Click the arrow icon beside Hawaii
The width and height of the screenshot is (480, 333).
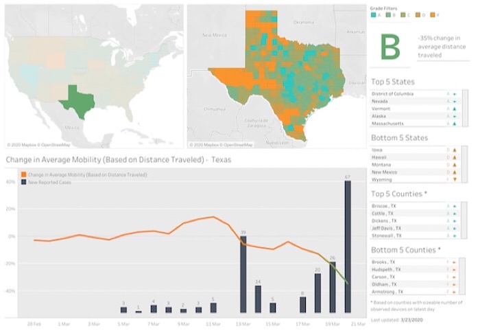pos(454,157)
